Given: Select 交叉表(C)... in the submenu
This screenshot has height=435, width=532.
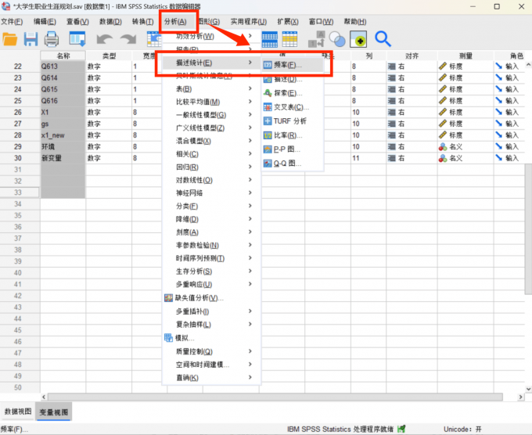Looking at the screenshot, I should point(291,107).
